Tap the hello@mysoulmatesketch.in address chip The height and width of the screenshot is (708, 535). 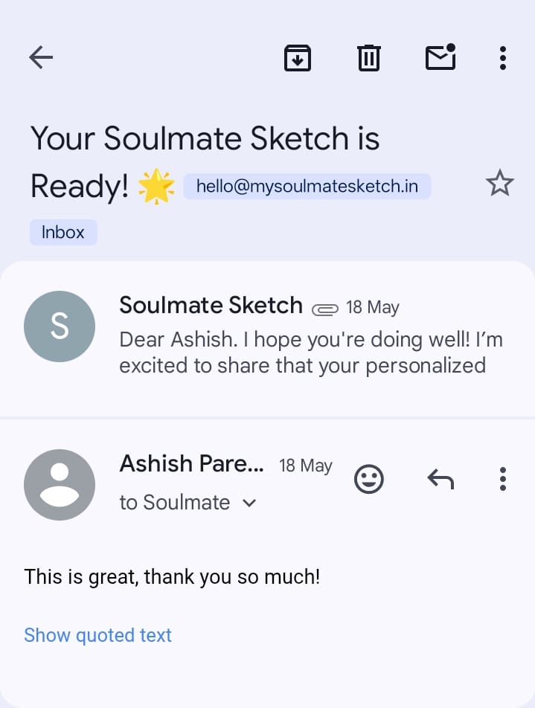pyautogui.click(x=307, y=187)
